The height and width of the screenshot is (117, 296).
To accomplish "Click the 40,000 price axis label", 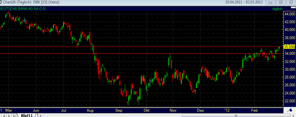I will [290, 30].
